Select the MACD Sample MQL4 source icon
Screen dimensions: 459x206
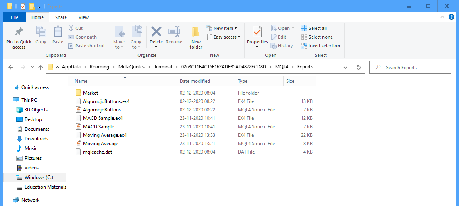[78, 127]
